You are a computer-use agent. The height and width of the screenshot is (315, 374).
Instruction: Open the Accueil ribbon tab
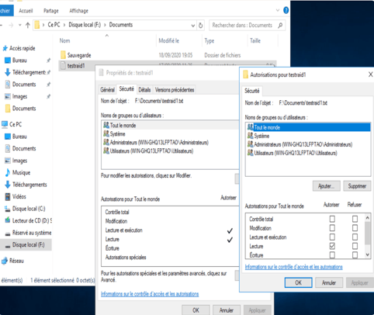(26, 11)
